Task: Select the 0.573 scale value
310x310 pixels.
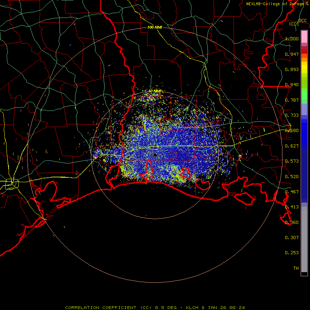Action: tap(292, 161)
